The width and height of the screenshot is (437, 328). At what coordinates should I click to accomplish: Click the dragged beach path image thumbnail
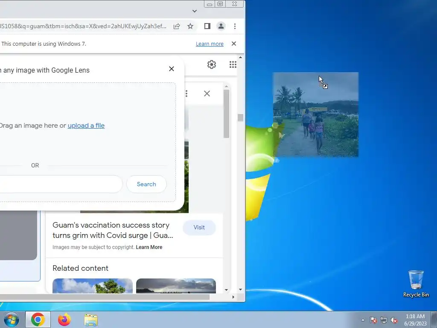click(315, 114)
